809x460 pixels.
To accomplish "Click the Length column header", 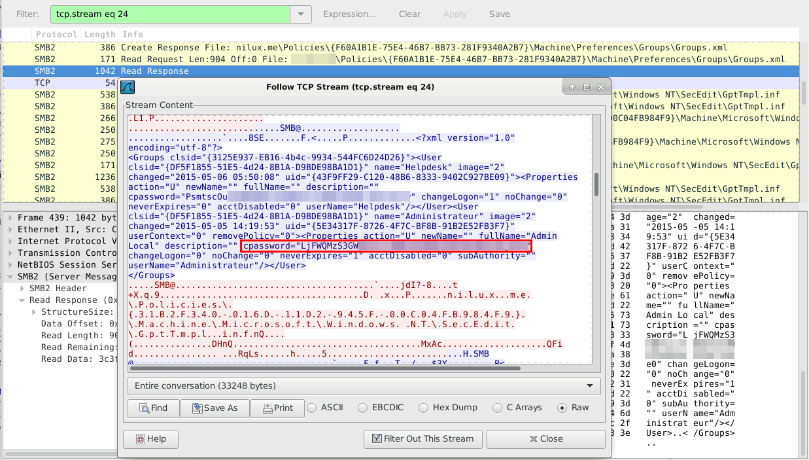I will pyautogui.click(x=99, y=34).
